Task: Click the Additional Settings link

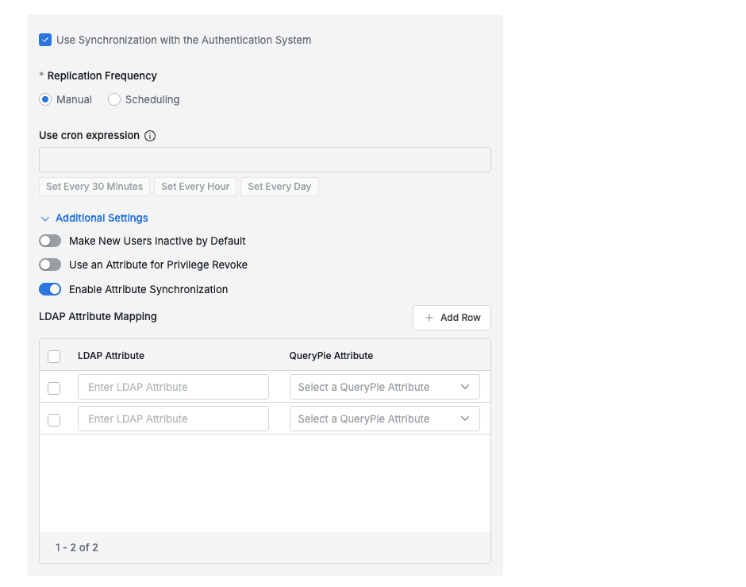Action: click(x=102, y=218)
